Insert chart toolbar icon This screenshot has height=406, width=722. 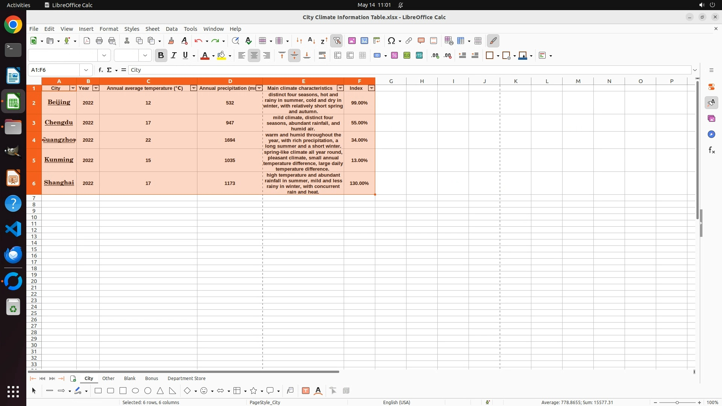point(364,41)
